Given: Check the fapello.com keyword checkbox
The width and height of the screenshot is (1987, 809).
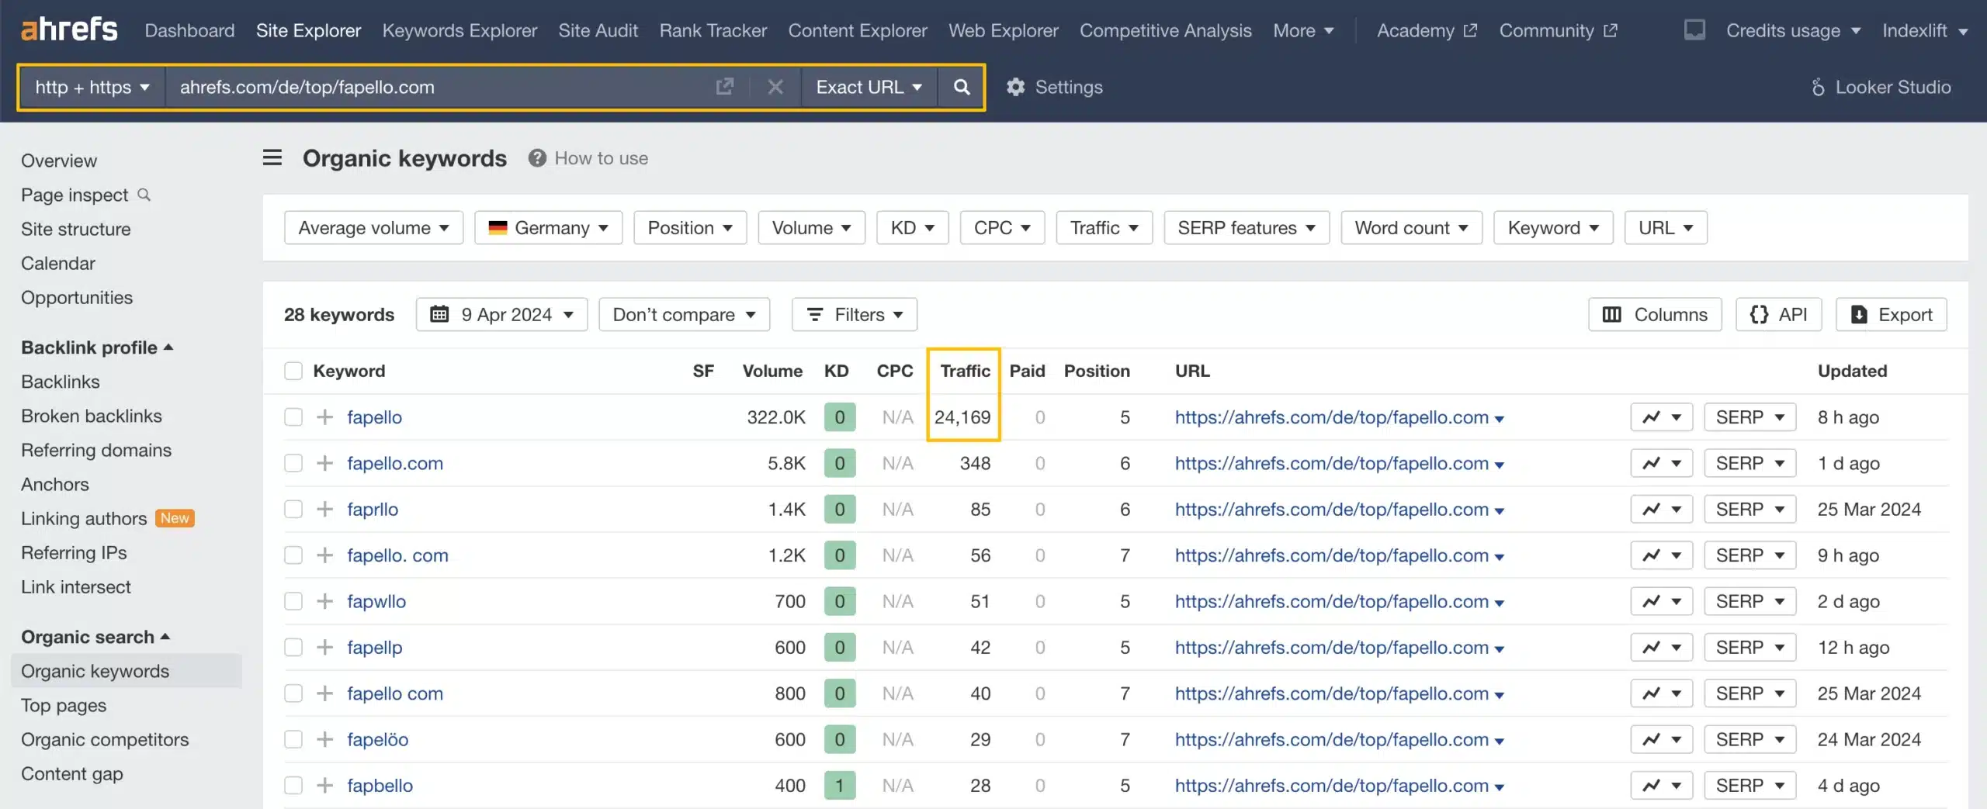Looking at the screenshot, I should [x=293, y=463].
